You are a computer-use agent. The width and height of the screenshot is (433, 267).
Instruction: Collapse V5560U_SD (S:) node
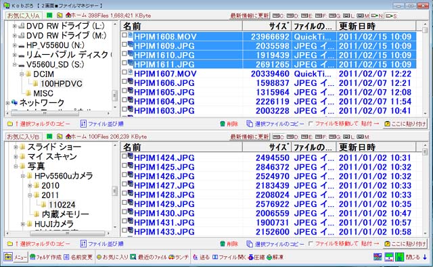click(x=14, y=65)
